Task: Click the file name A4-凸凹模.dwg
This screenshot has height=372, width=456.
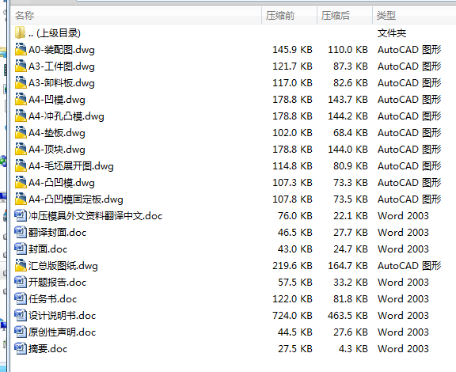Action: [62, 182]
